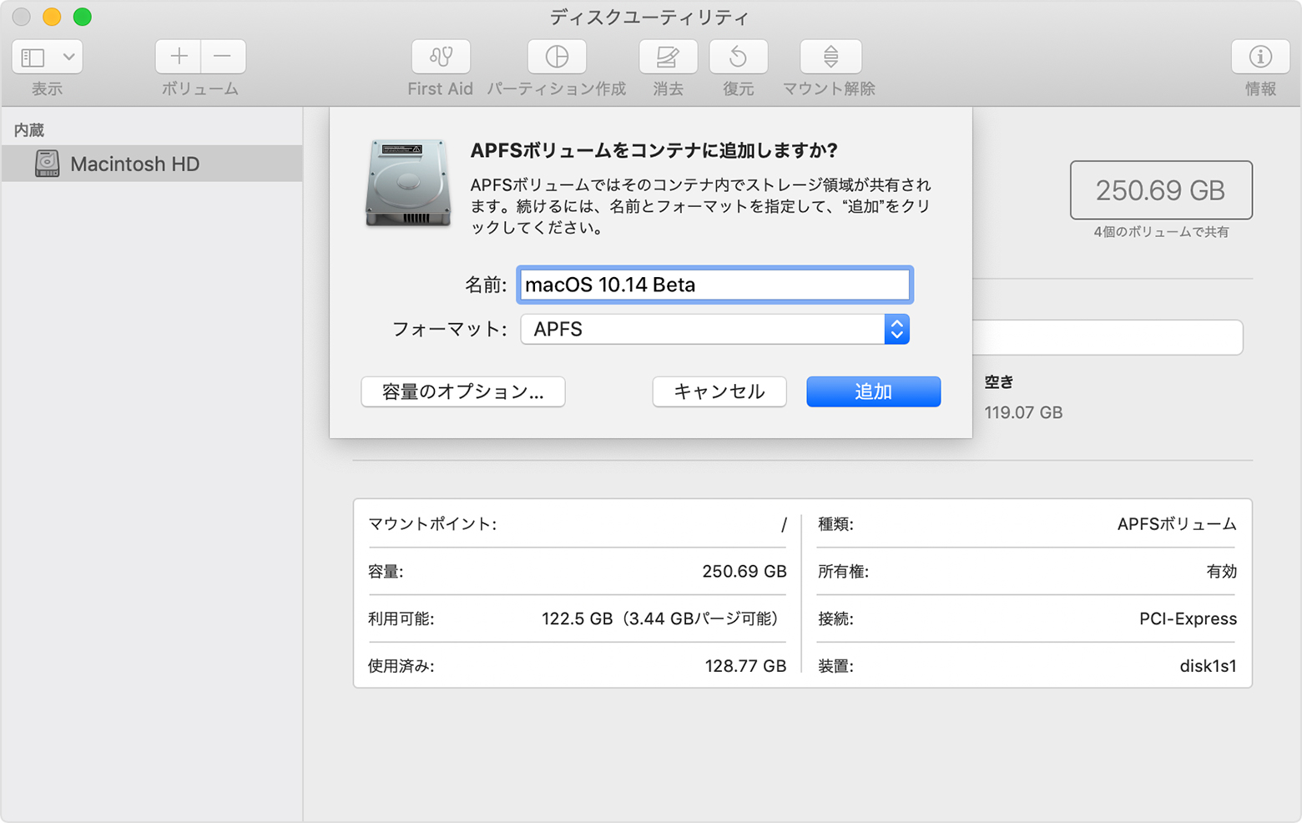Click the sidebar view icon in toolbar

[x=33, y=57]
